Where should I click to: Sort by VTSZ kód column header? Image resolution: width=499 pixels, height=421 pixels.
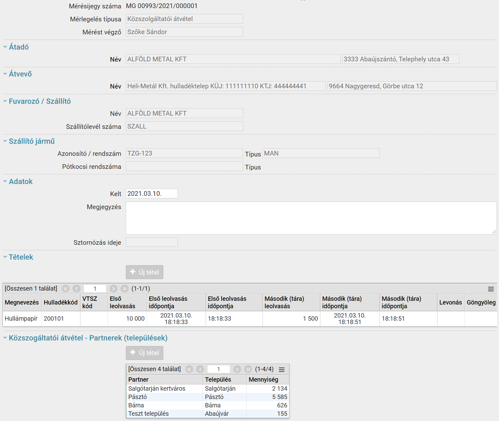(94, 302)
